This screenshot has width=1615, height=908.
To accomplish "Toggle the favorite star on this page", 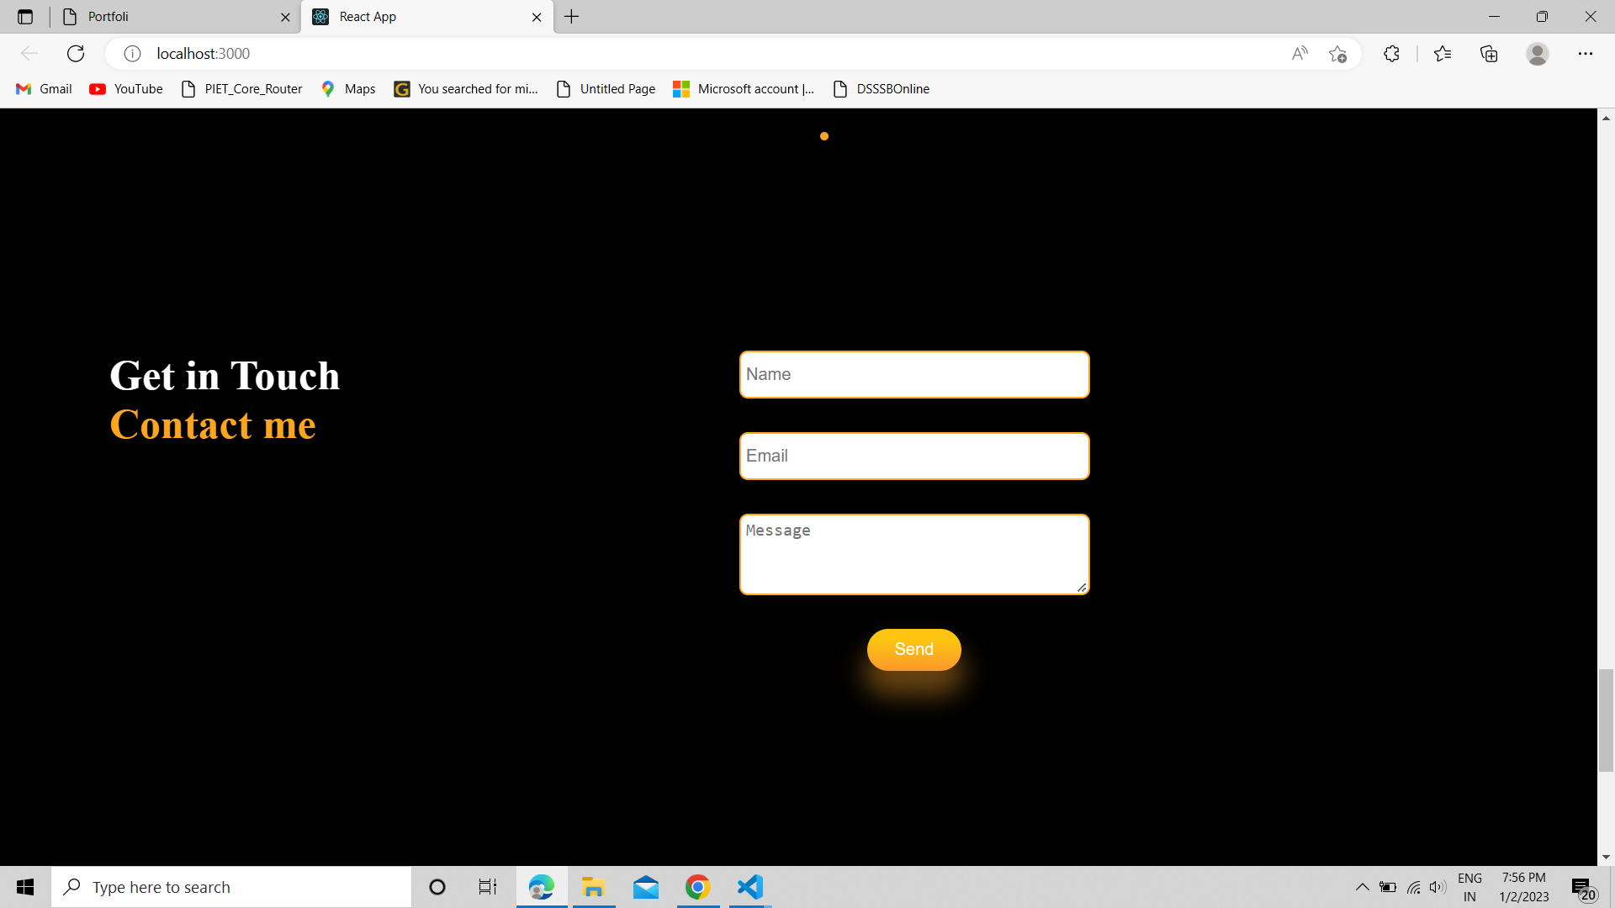I will click(x=1338, y=54).
